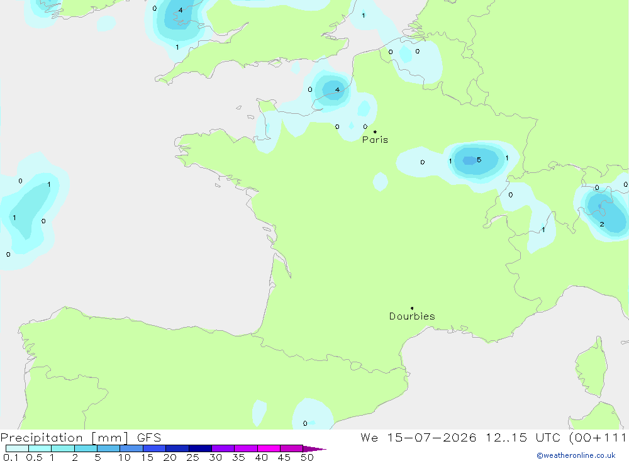Image resolution: width=629 pixels, height=461 pixels.
Task: Click the legend value '30'
Action: 216,457
